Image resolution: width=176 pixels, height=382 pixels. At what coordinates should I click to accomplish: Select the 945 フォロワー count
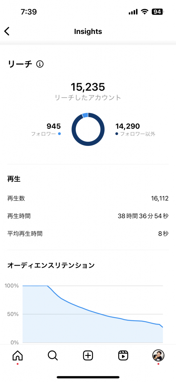[46, 129]
